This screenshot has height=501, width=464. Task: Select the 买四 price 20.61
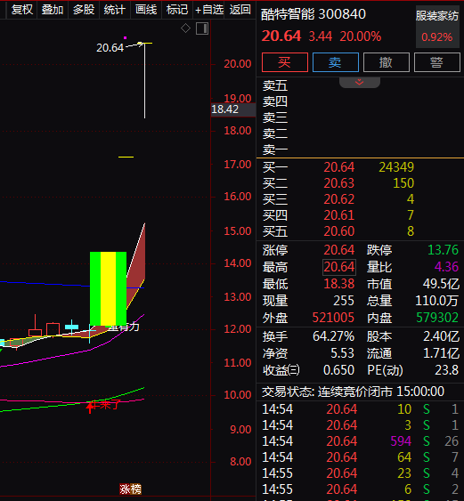point(339,215)
